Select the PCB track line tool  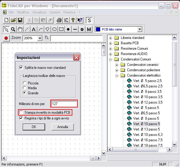75,29
